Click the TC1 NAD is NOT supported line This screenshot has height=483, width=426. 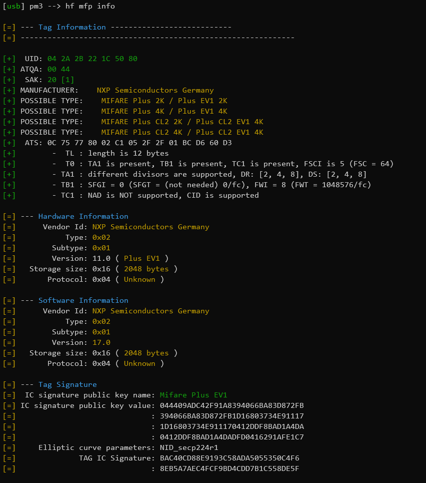pos(155,195)
